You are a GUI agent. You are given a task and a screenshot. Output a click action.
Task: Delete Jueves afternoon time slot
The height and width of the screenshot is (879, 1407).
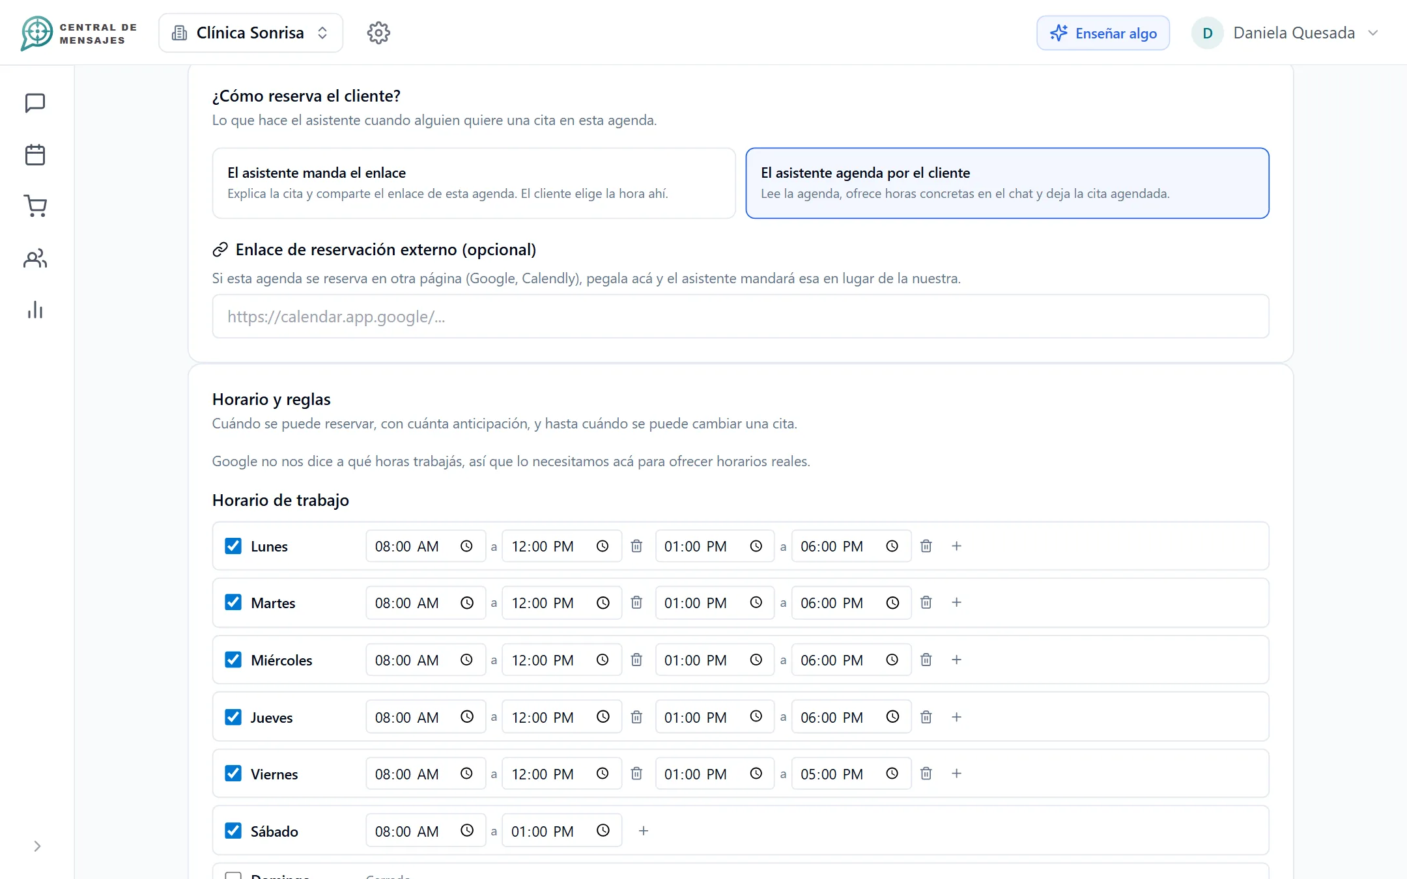tap(926, 717)
